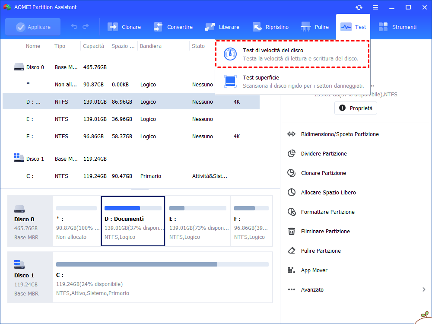Image resolution: width=432 pixels, height=324 pixels.
Task: Click the Ripristino recovery icon
Action: 257,27
